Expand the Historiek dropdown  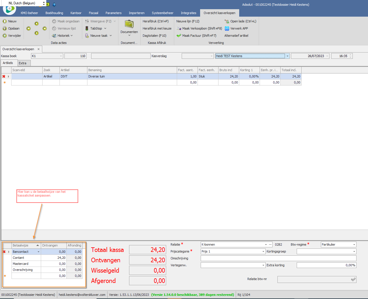point(72,36)
